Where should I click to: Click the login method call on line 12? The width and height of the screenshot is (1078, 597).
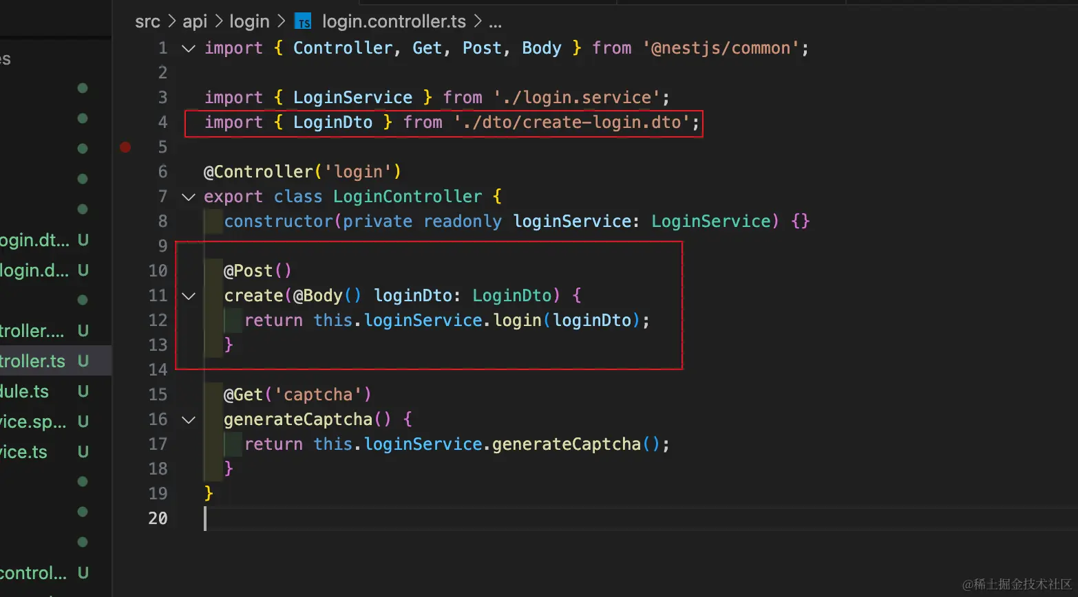point(517,321)
